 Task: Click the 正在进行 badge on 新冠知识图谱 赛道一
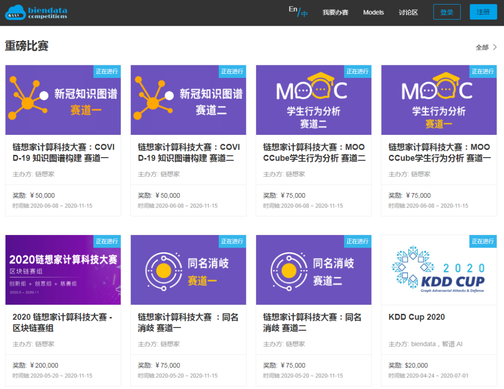[107, 71]
